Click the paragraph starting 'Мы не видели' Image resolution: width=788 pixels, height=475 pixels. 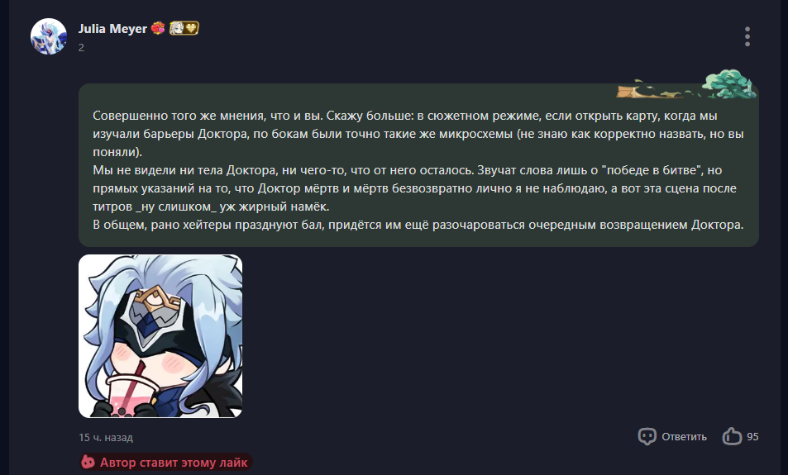pos(414,188)
